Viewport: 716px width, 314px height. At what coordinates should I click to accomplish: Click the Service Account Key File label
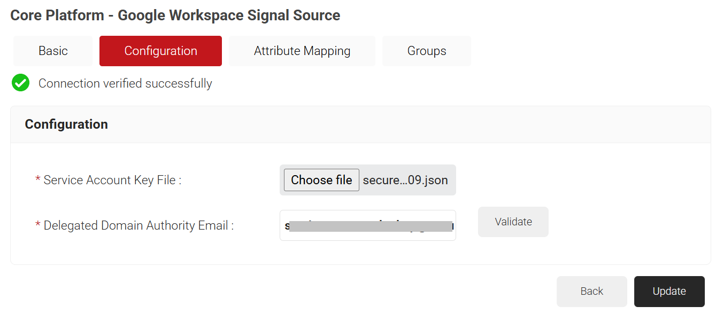point(112,180)
